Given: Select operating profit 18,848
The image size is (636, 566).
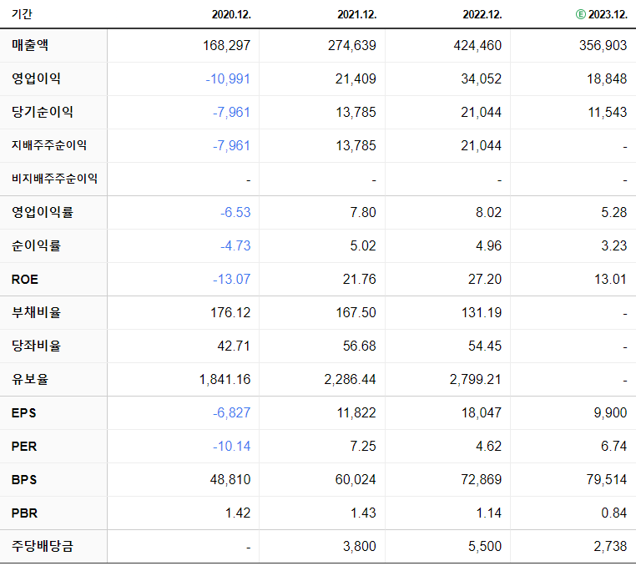Looking at the screenshot, I should point(607,78).
